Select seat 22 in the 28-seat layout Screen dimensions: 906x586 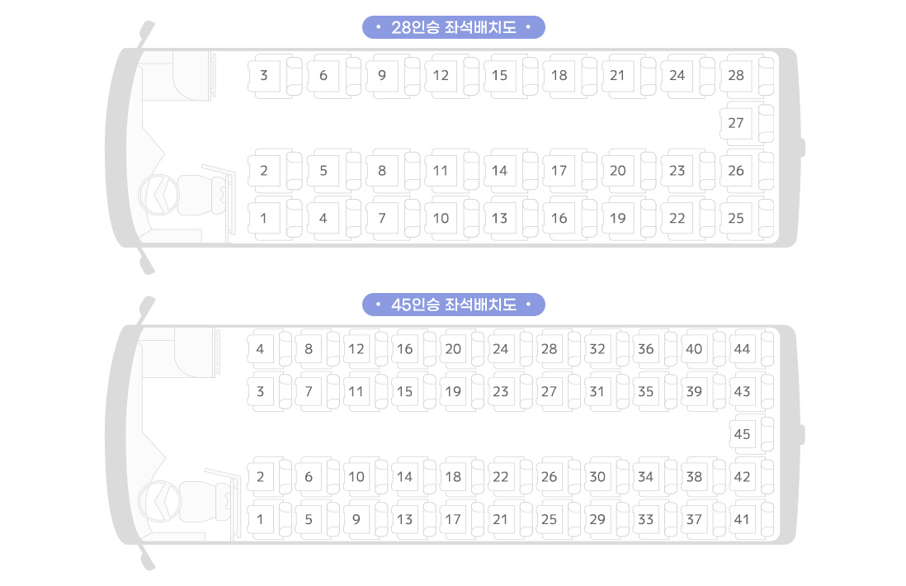point(677,219)
